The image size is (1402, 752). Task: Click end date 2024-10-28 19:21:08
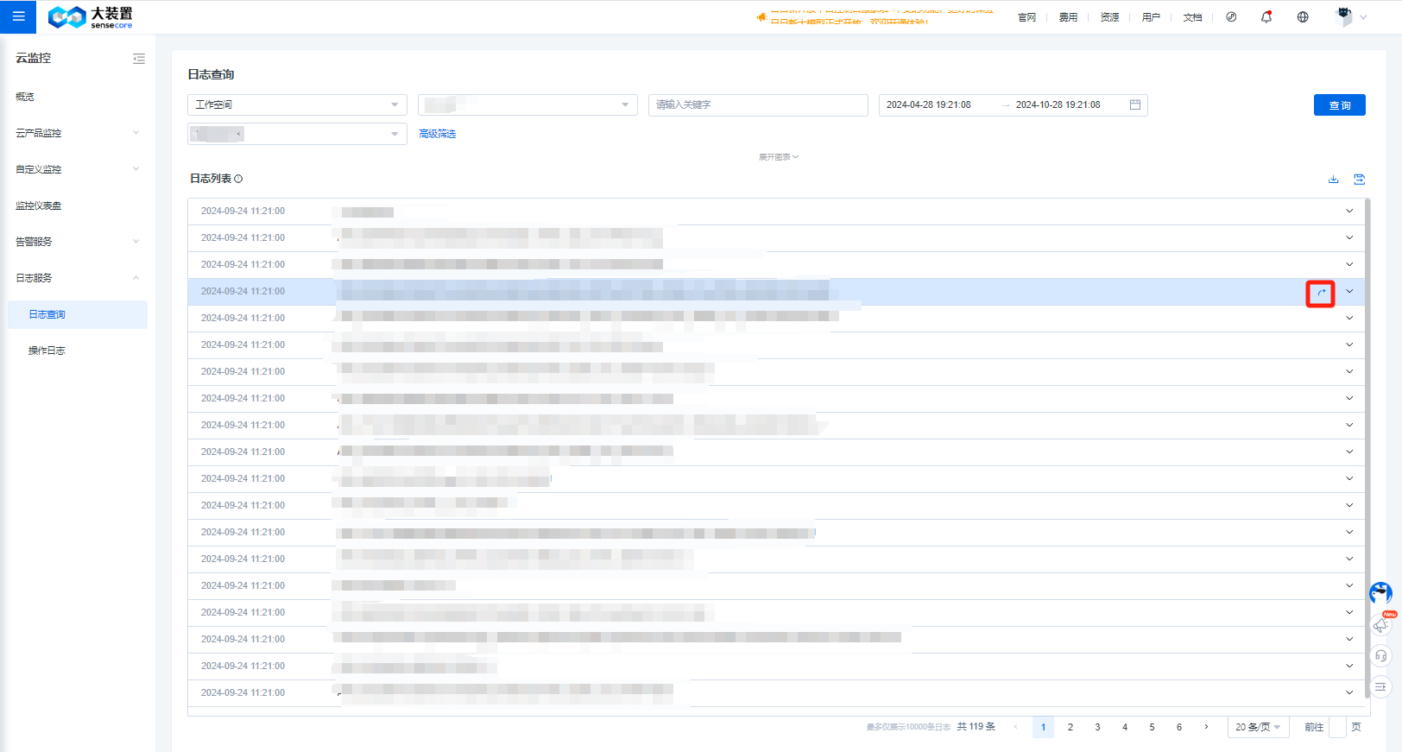point(1058,104)
